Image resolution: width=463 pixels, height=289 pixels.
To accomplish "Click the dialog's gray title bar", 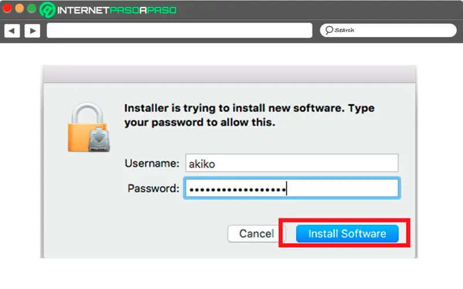I will point(229,73).
